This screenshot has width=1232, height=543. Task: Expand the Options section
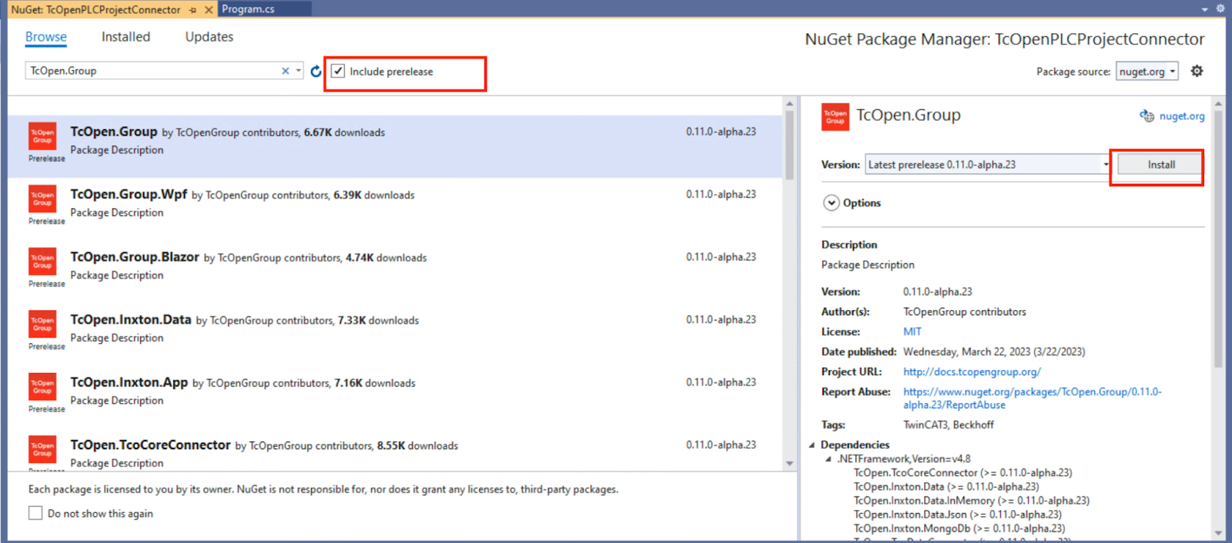click(832, 203)
